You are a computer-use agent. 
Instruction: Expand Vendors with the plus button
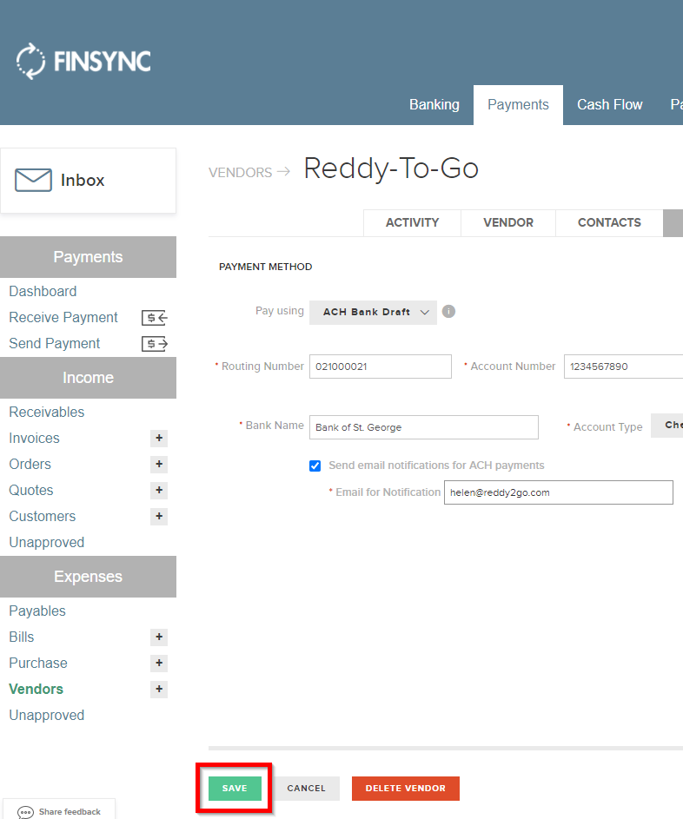tap(159, 690)
